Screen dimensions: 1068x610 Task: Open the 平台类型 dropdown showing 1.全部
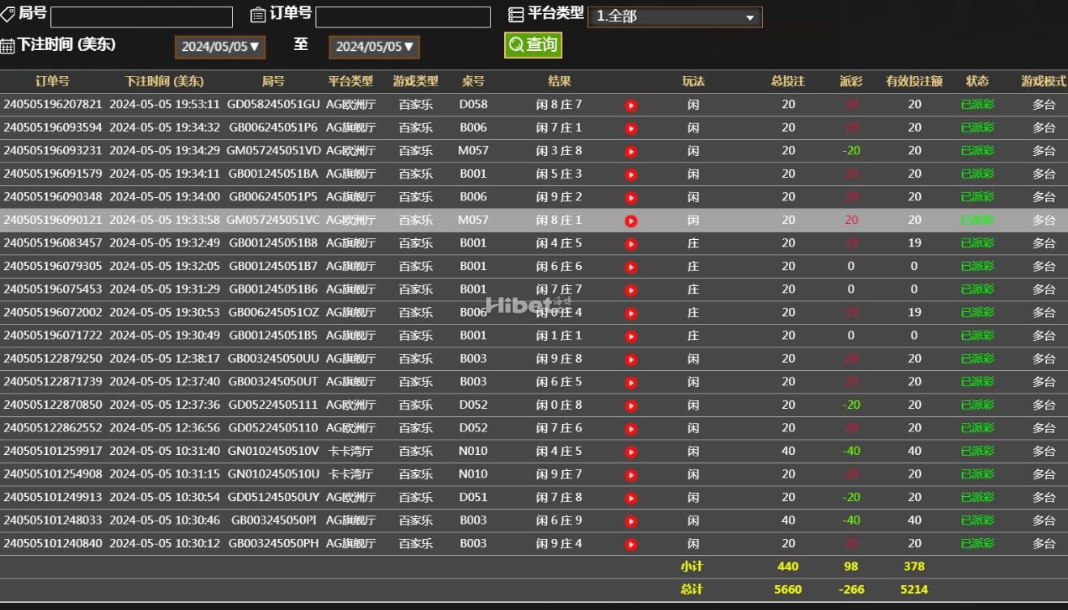(x=675, y=16)
